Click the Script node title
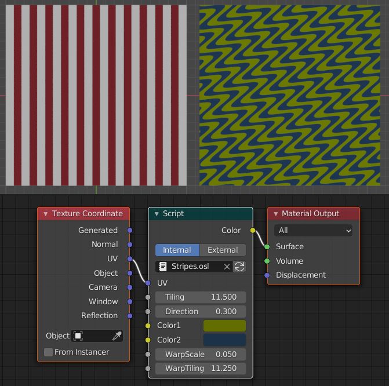This screenshot has height=386, width=389. pyautogui.click(x=173, y=214)
